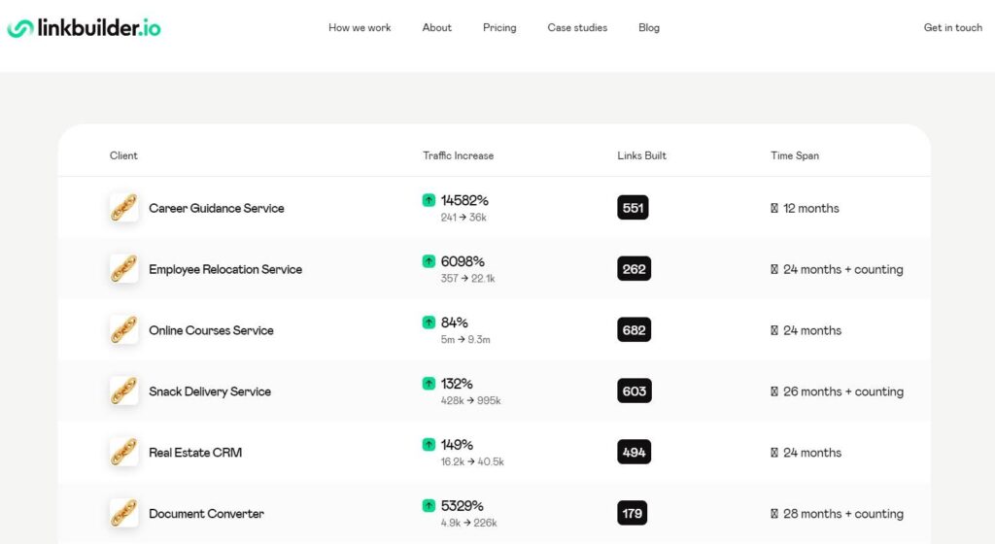Click the 14582% traffic value

coord(464,200)
